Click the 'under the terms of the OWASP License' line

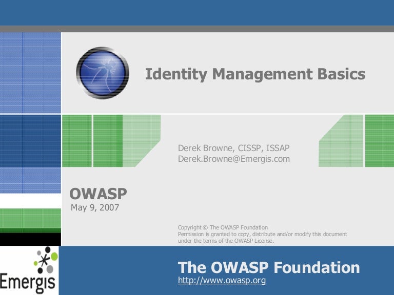coord(226,241)
